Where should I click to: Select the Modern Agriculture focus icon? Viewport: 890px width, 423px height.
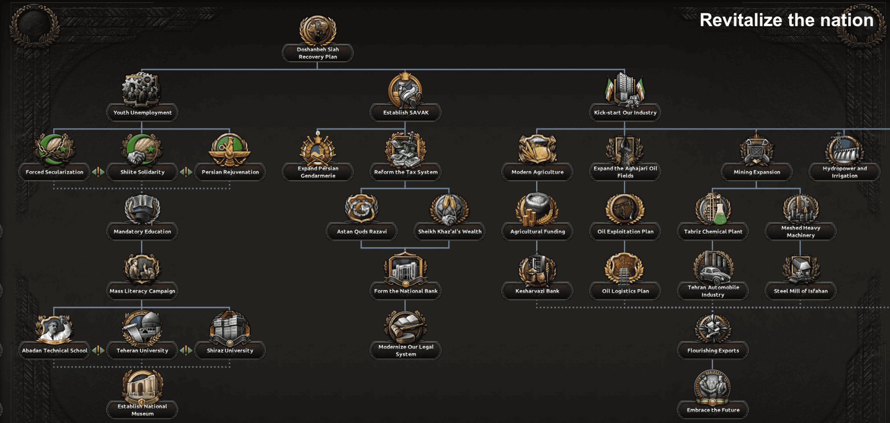pos(537,149)
